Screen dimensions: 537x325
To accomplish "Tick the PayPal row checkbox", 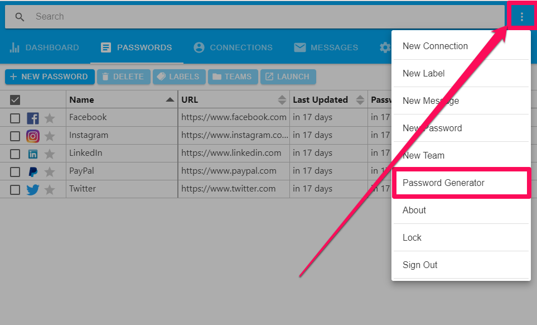I will [15, 171].
